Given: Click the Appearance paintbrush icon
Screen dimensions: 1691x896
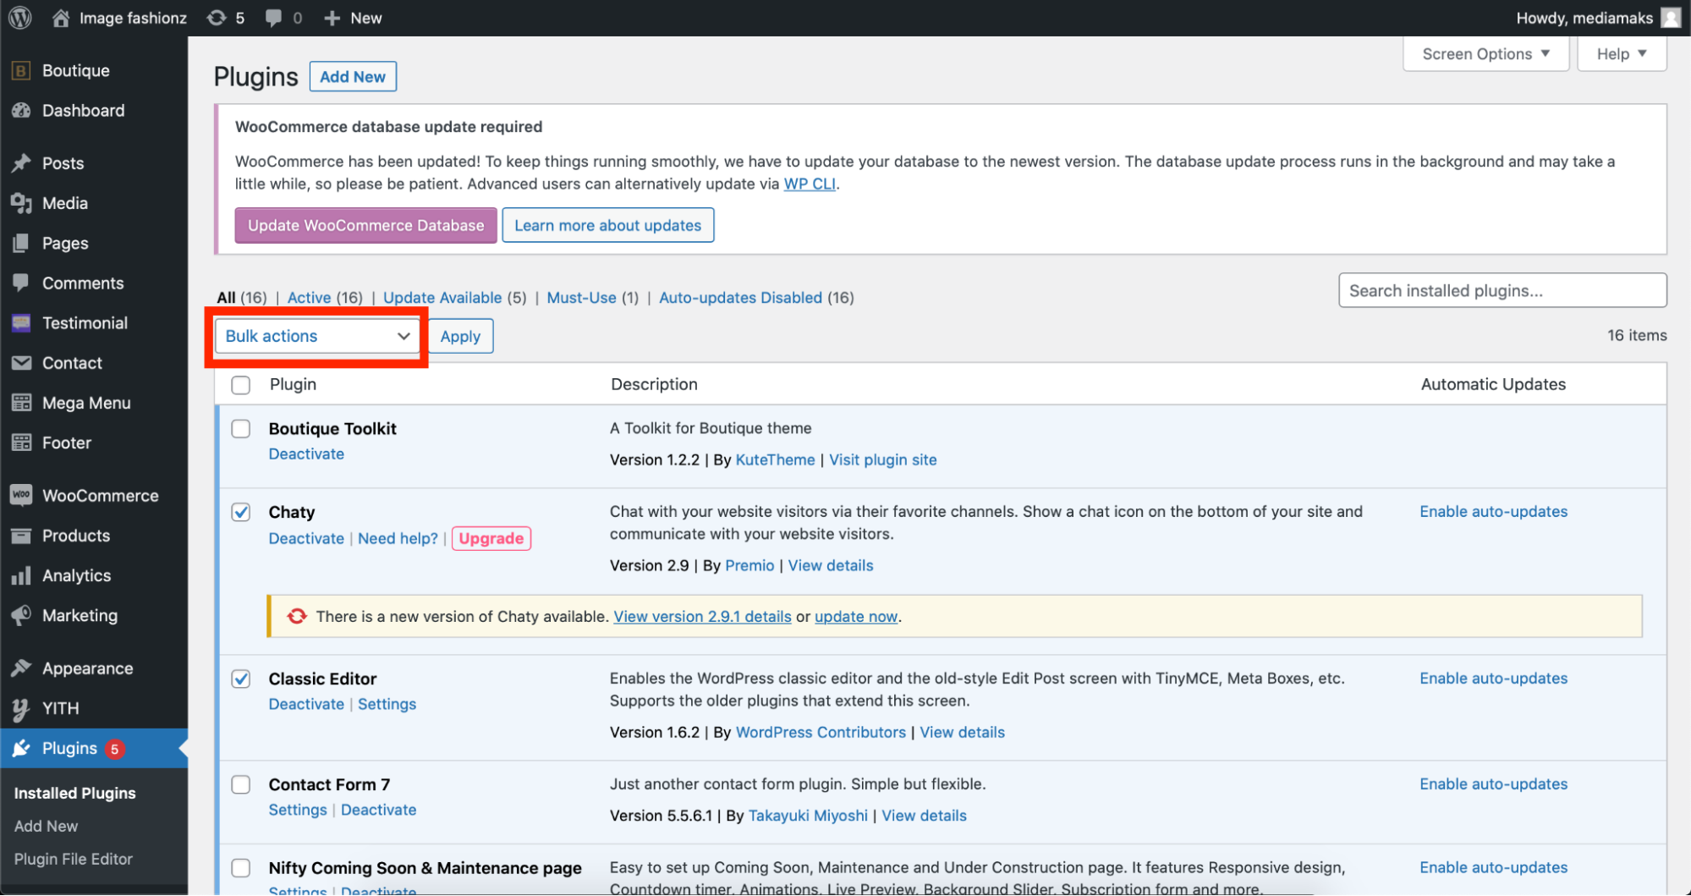Looking at the screenshot, I should tap(21, 668).
